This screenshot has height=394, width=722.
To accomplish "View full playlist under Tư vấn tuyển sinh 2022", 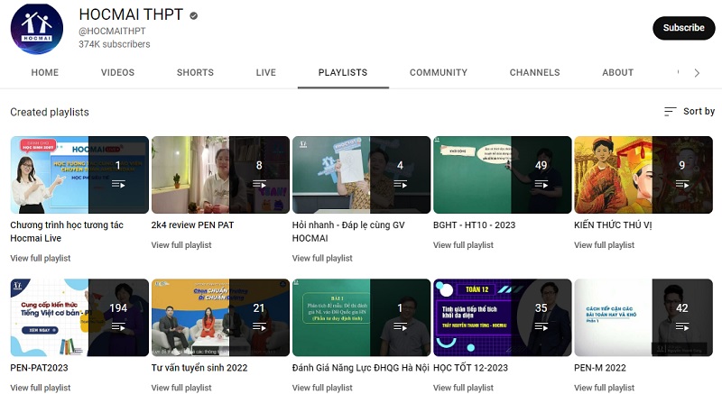I will tap(181, 388).
